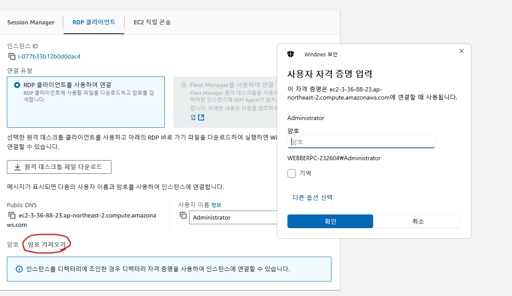Click 사용자 자격 증명 입력 heading

(x=330, y=74)
